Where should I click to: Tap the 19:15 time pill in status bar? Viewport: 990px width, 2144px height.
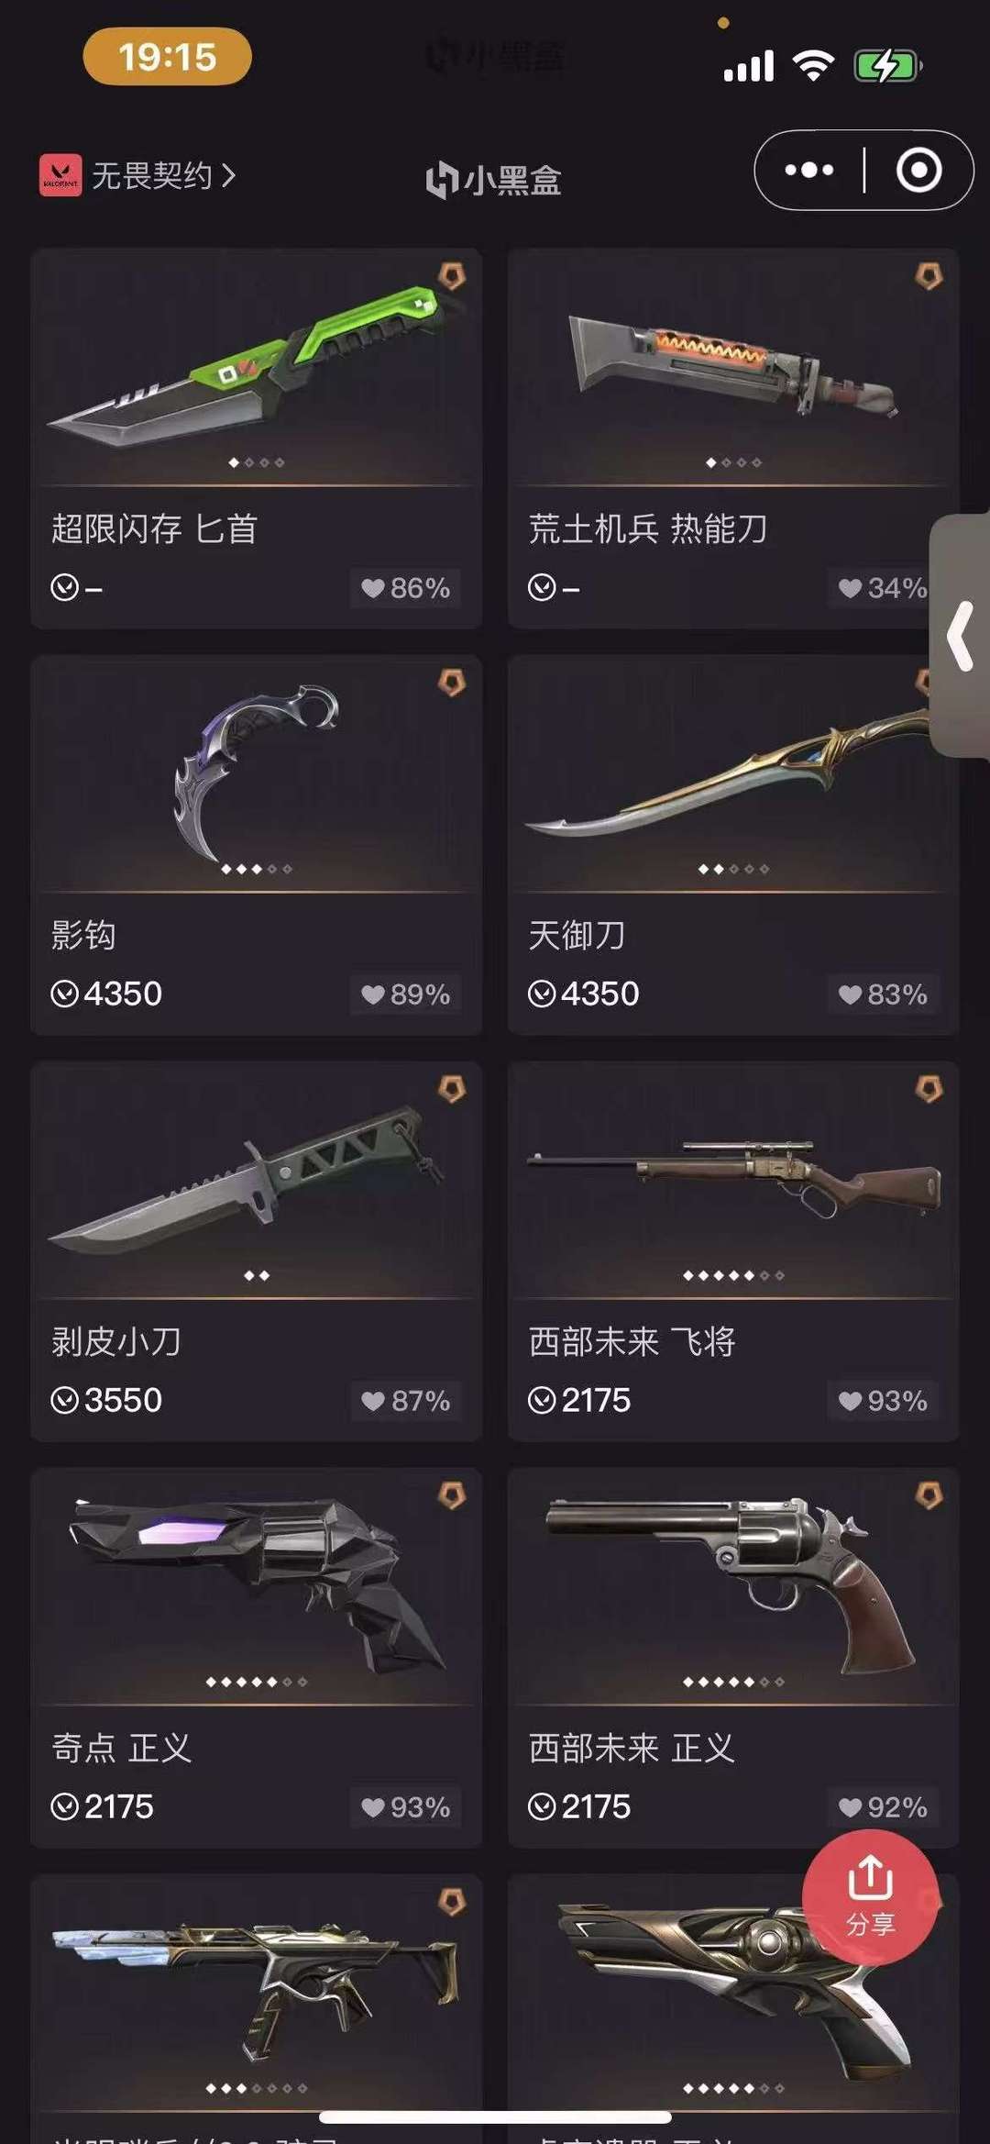(x=167, y=57)
